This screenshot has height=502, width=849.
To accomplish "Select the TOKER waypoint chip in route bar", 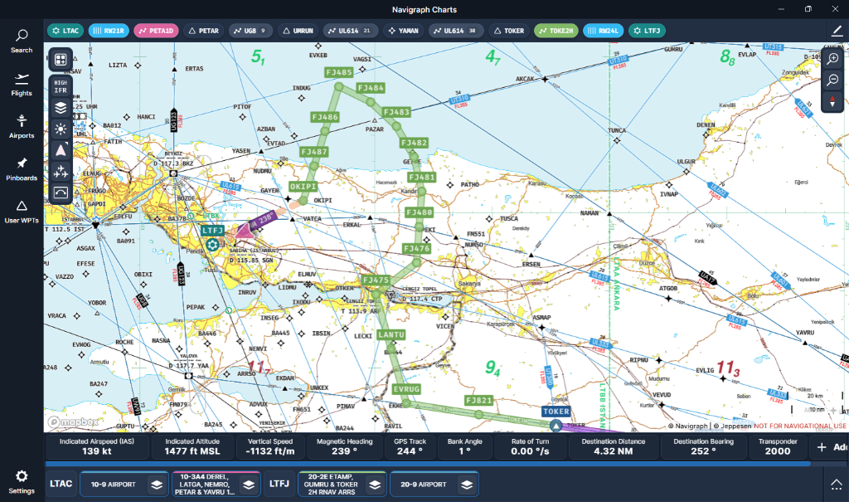I will pos(509,31).
